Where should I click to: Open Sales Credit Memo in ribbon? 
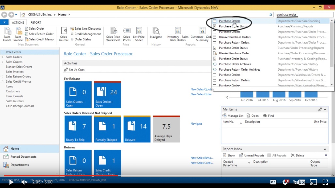(x=39, y=39)
